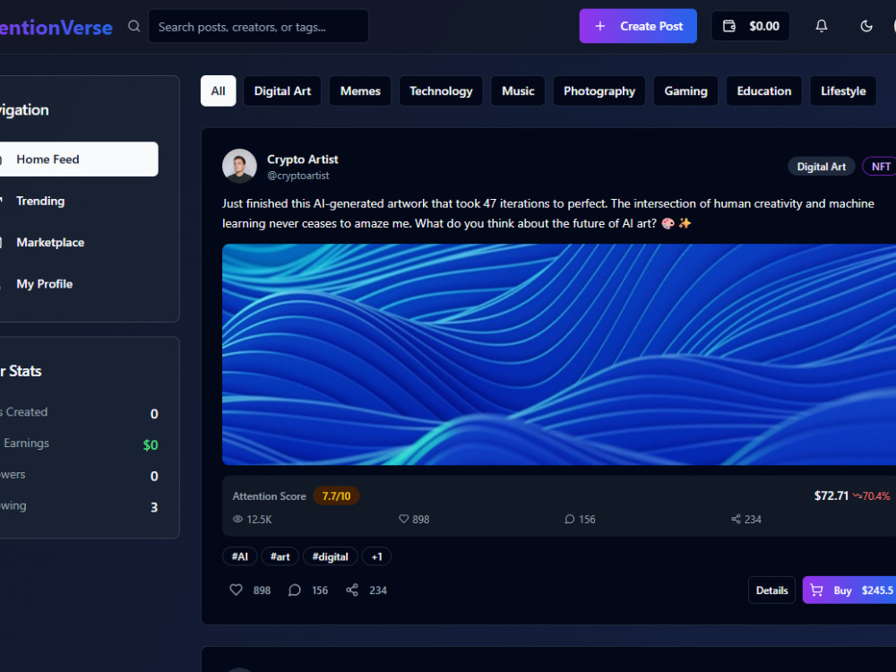This screenshot has height=672, width=896.
Task: Click the cart icon in Buy button
Action: [x=816, y=590]
